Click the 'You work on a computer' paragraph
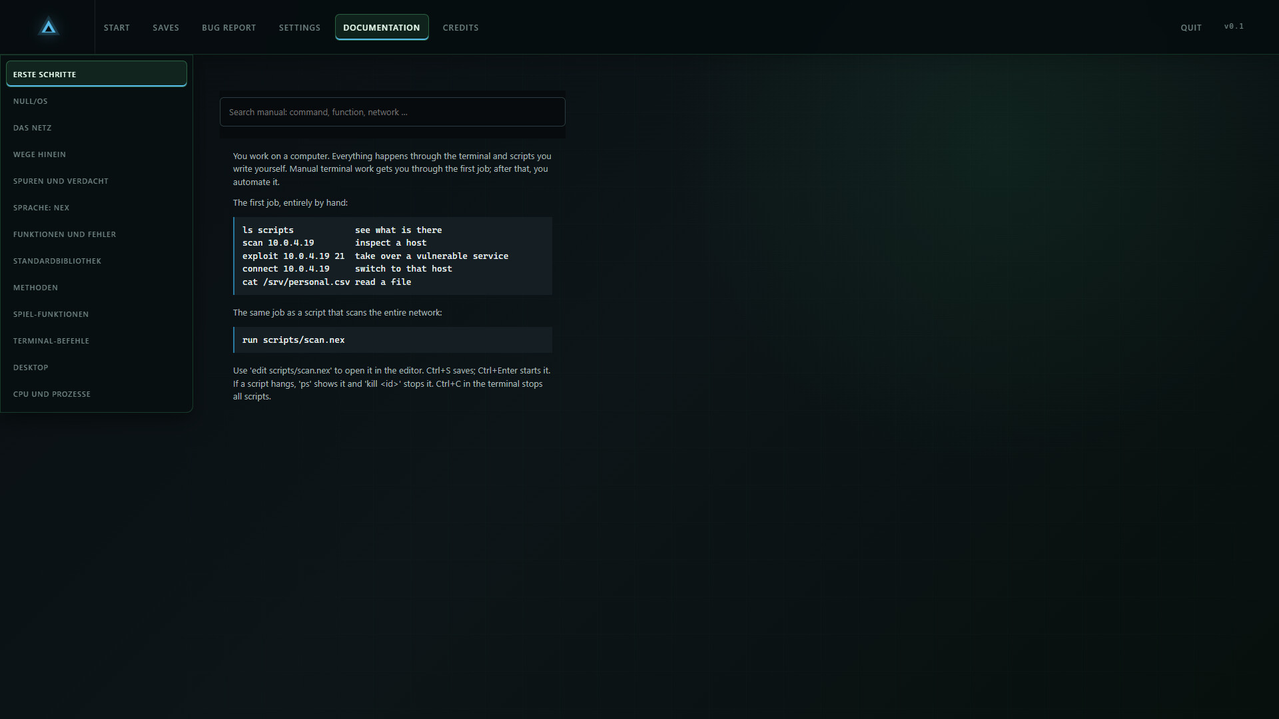Viewport: 1279px width, 719px height. click(392, 169)
